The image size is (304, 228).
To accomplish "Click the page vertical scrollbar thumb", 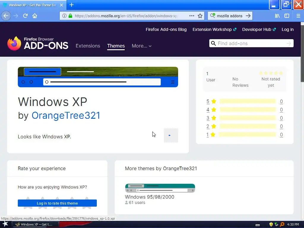I will tap(302, 53).
